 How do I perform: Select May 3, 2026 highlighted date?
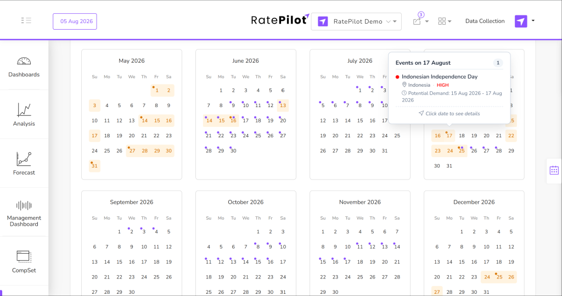coord(94,105)
